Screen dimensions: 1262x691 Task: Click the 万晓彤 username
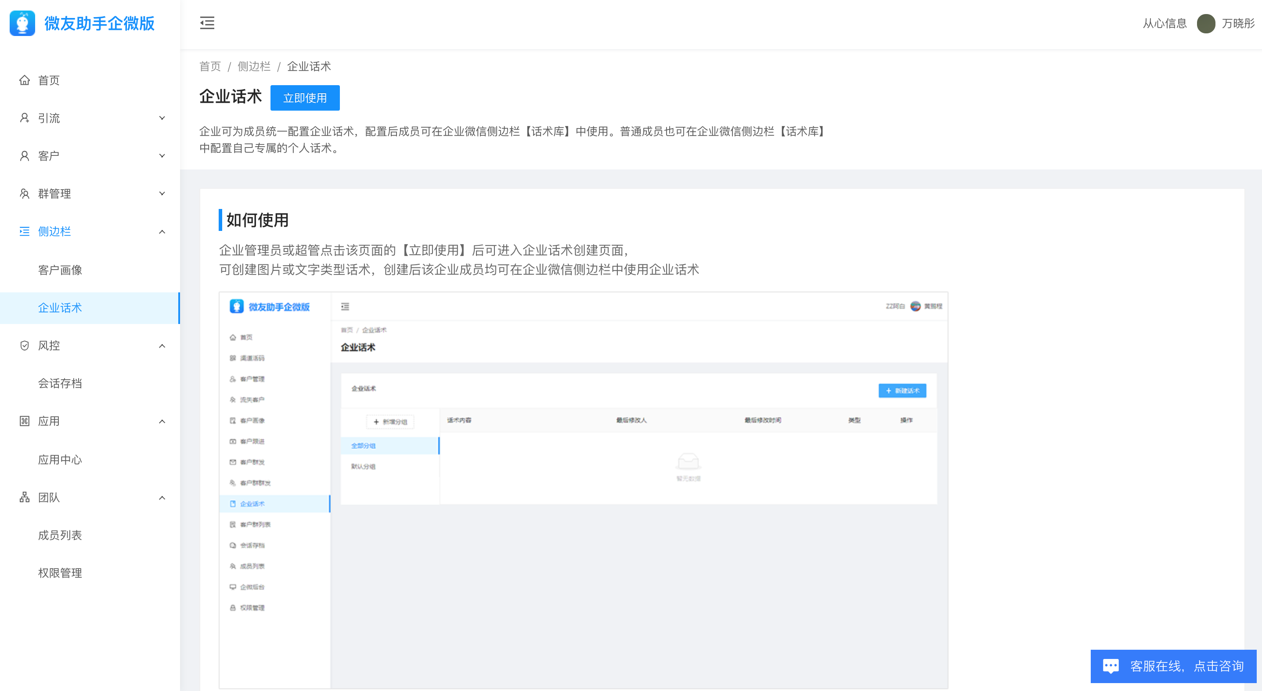(1238, 24)
